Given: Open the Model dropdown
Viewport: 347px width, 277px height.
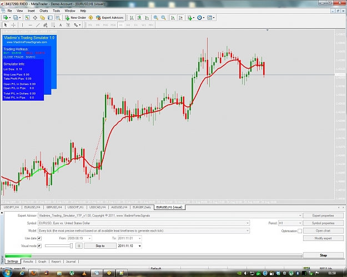Looking at the screenshot, I should [248, 230].
